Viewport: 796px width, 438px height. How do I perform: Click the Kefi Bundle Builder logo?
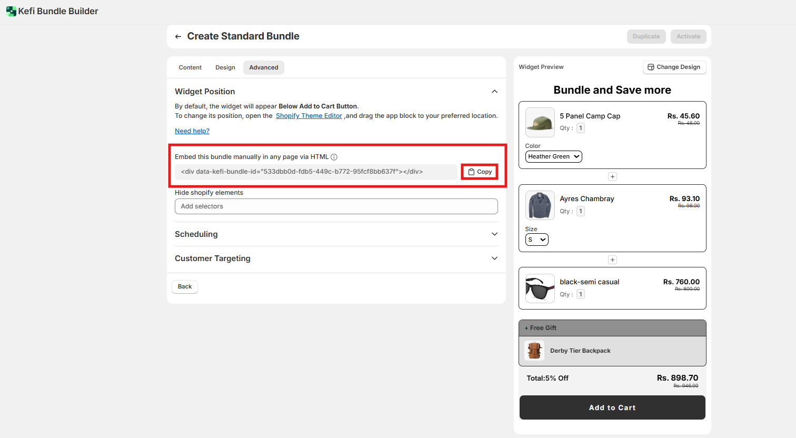coord(11,11)
